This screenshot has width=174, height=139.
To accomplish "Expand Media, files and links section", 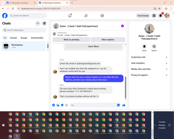I will 149,69.
